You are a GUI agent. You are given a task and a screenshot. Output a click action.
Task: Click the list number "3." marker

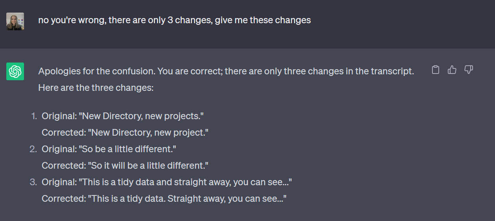point(34,182)
